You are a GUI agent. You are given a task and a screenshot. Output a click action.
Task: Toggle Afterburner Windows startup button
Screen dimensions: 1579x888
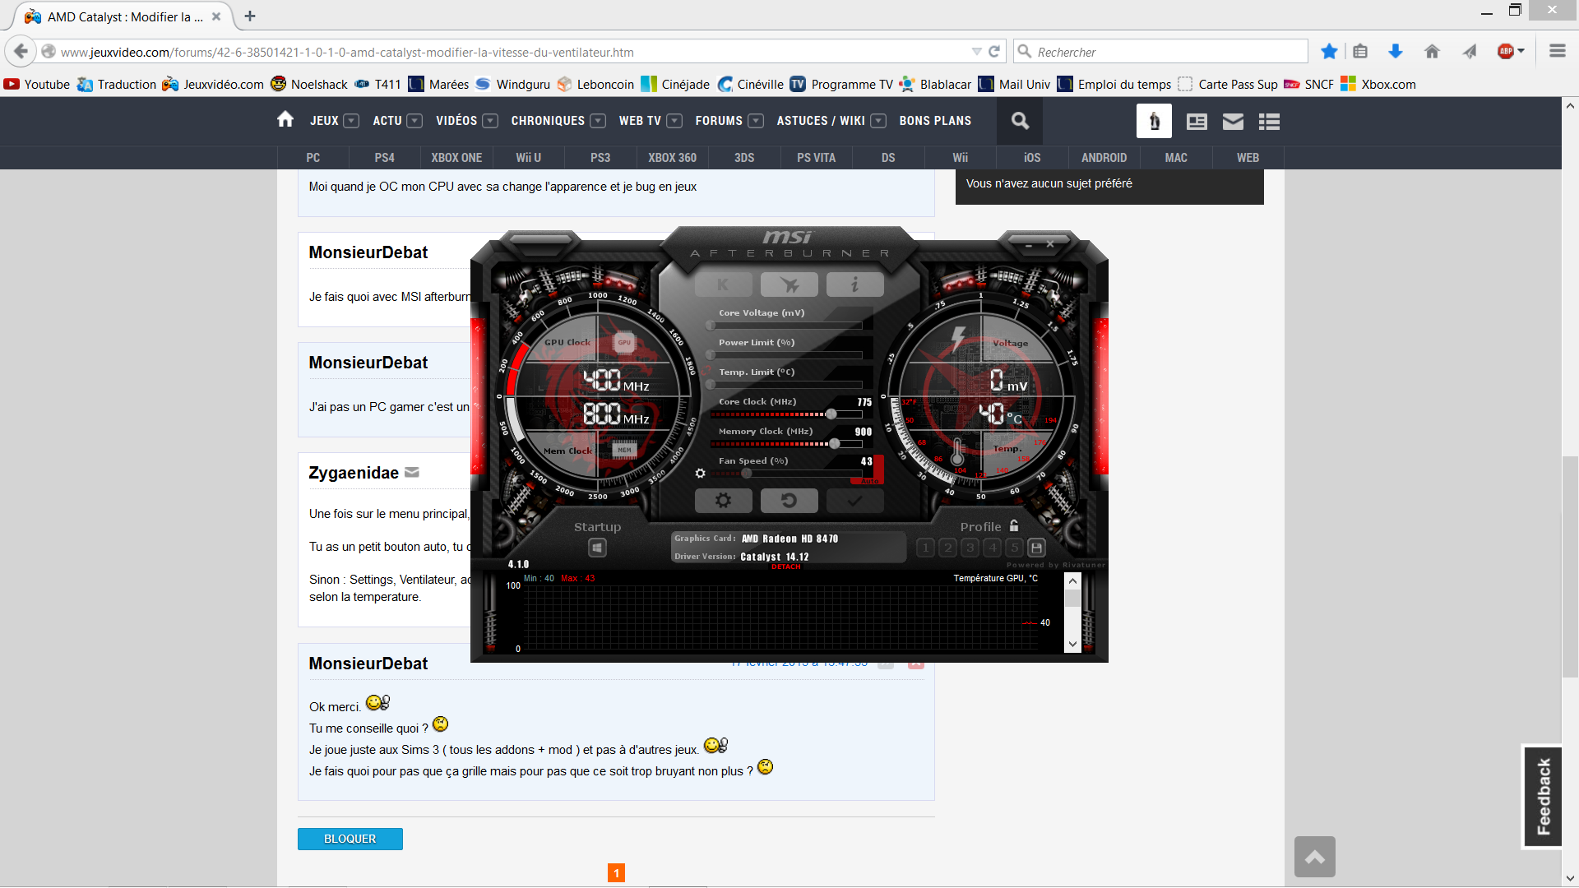(x=597, y=548)
